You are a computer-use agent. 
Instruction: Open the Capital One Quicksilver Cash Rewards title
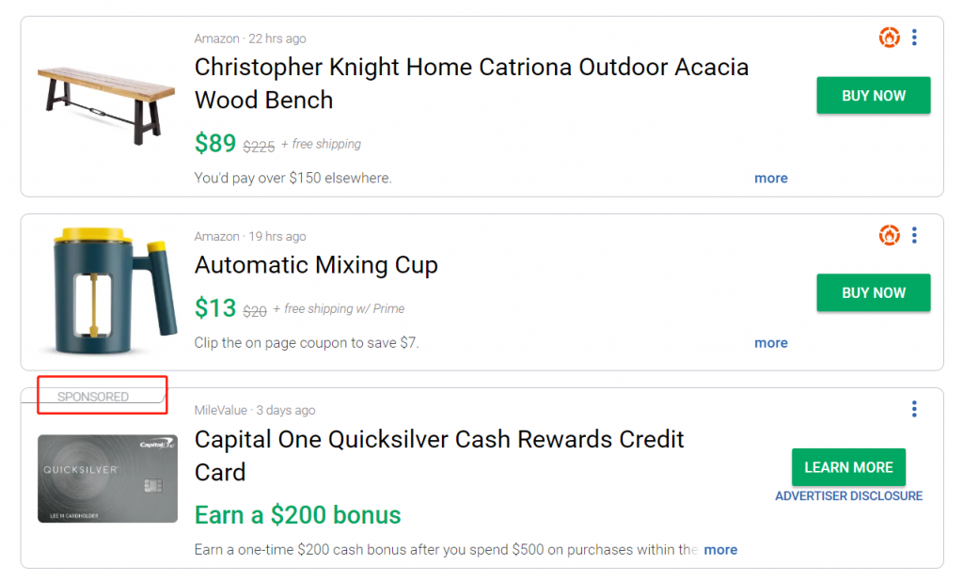point(439,456)
